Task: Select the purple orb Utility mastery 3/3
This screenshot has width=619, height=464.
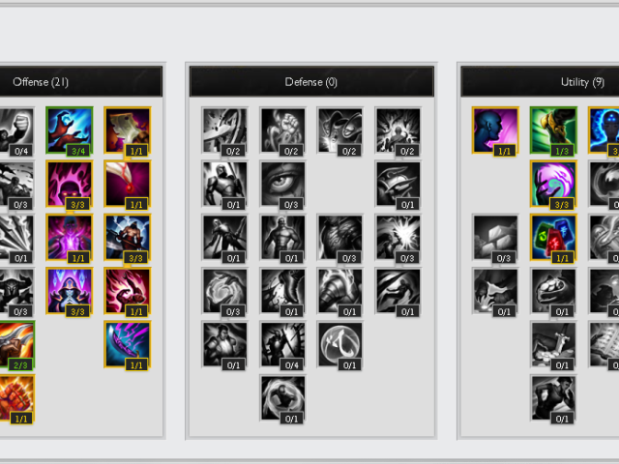Action: pyautogui.click(x=553, y=184)
